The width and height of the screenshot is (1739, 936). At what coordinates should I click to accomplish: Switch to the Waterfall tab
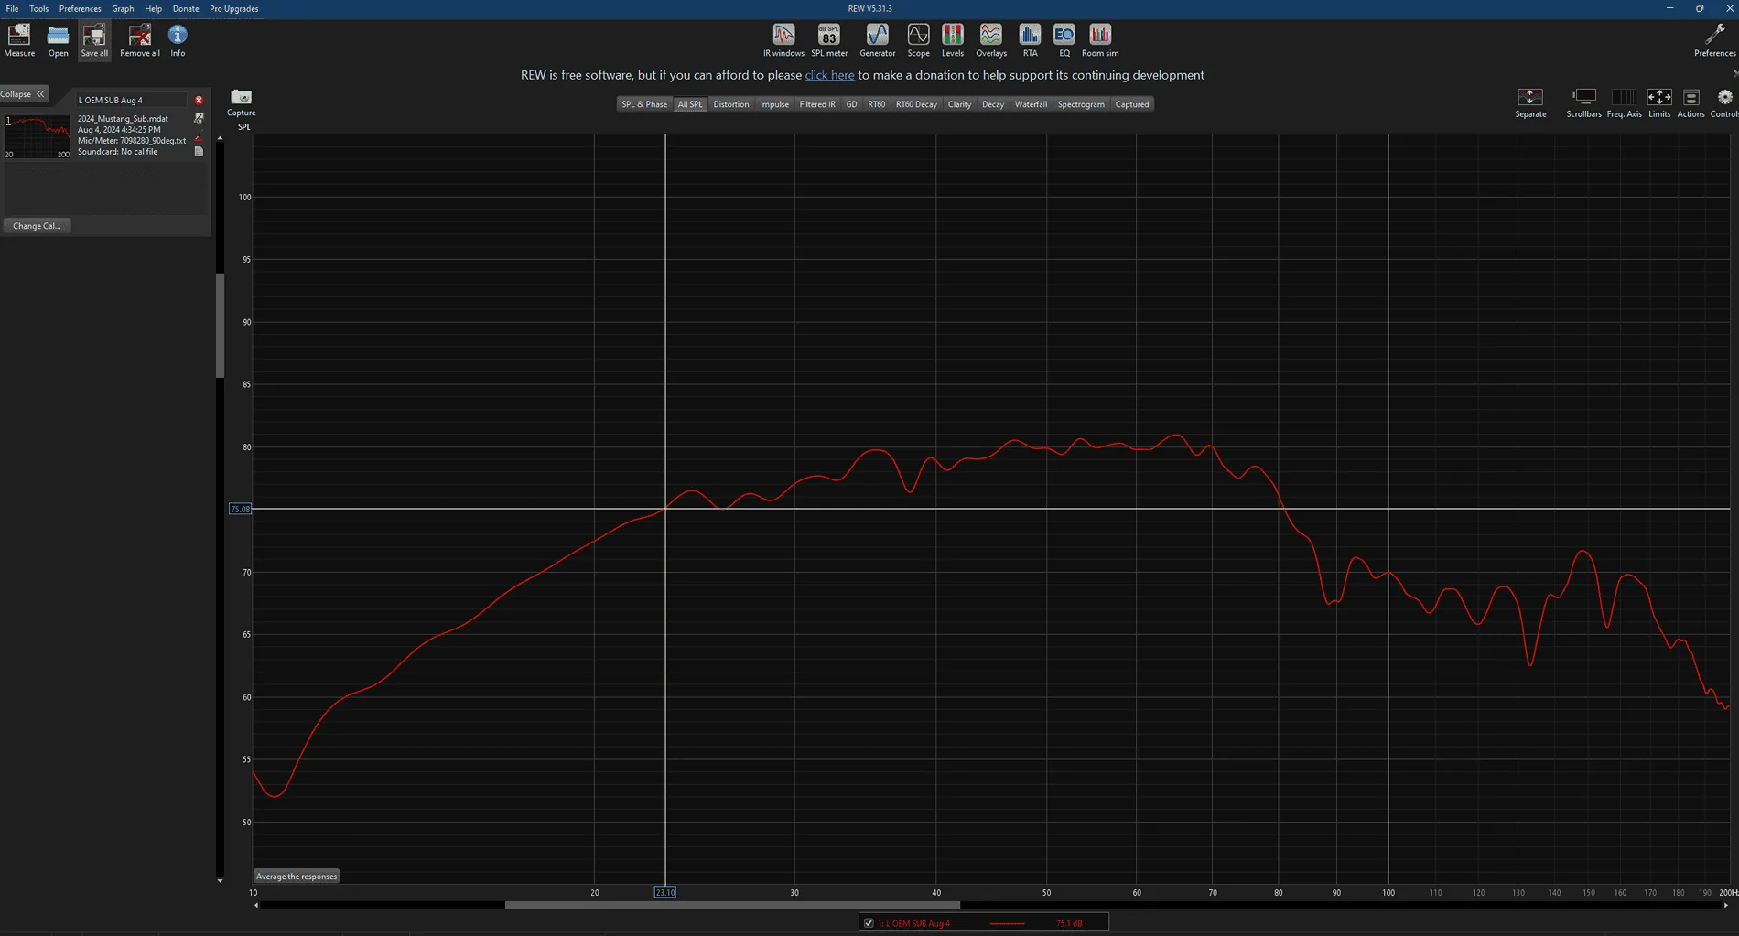1031,104
